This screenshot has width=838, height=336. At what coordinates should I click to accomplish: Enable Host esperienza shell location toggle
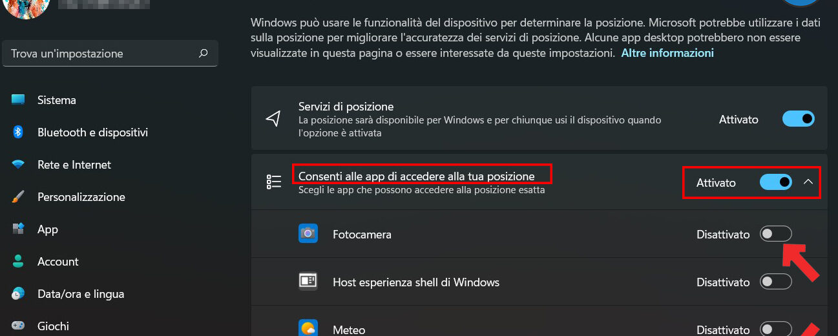pyautogui.click(x=776, y=282)
